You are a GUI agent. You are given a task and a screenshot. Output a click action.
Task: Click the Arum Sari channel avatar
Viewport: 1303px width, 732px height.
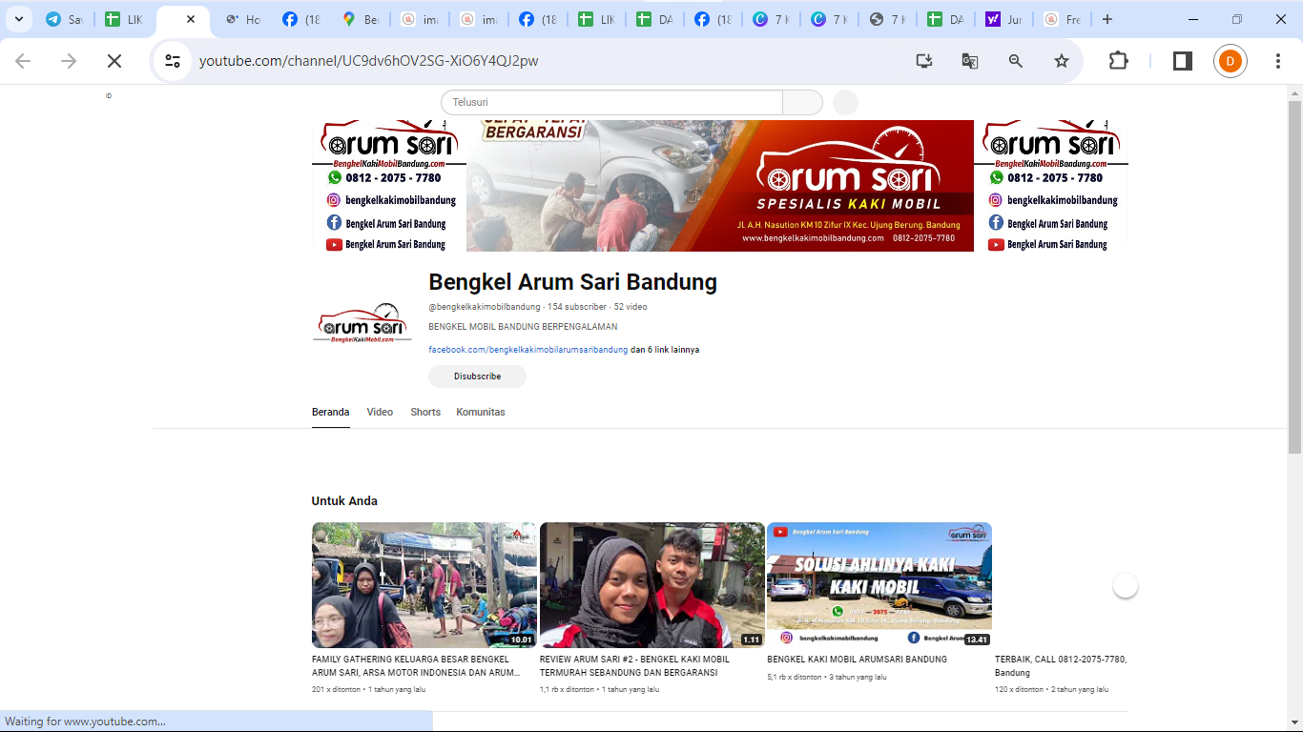click(362, 324)
